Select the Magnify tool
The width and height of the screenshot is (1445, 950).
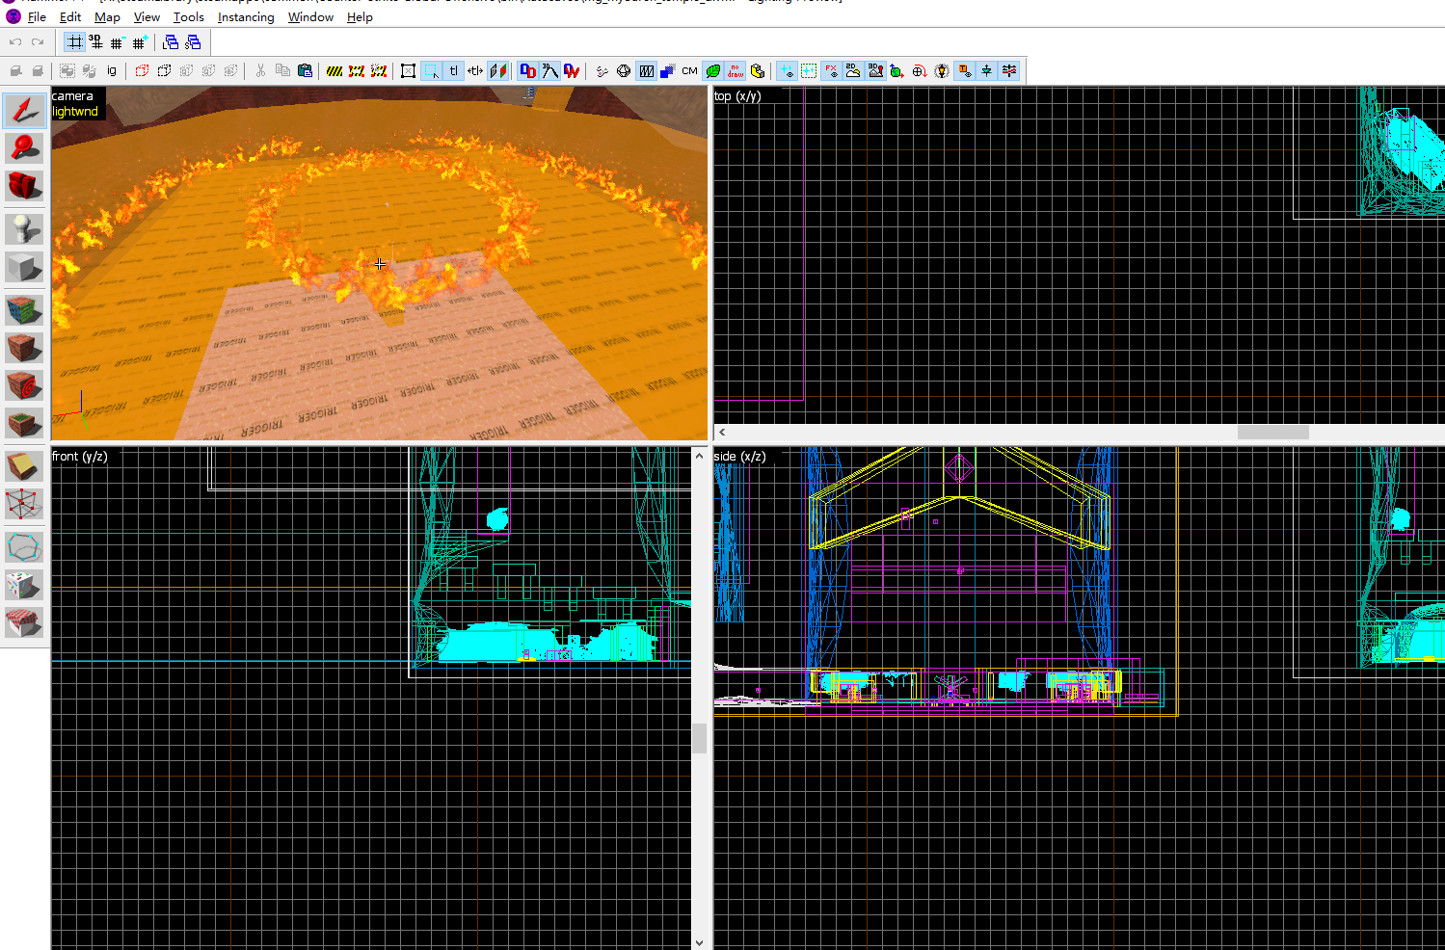tap(24, 147)
